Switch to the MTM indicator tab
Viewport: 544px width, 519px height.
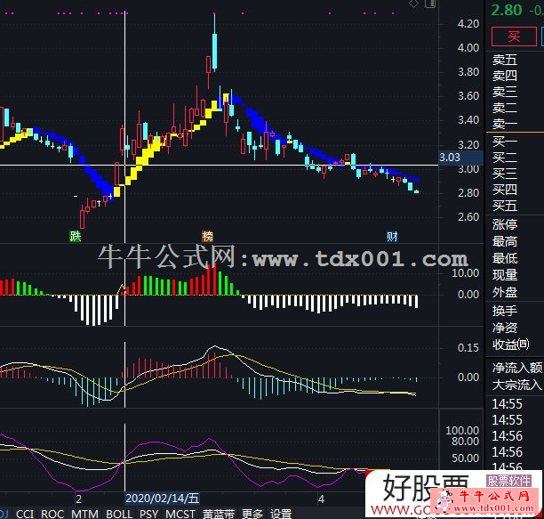coord(84,514)
